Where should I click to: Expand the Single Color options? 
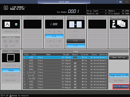11,65
